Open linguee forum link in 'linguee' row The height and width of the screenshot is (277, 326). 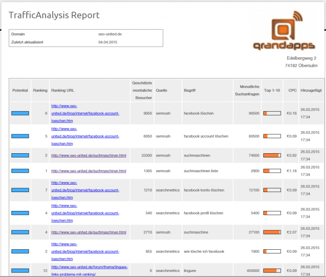point(89,271)
